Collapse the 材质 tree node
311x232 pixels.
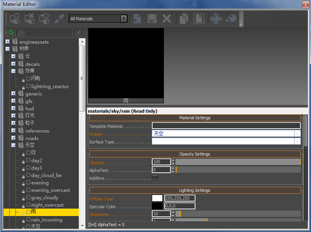coord(7,49)
